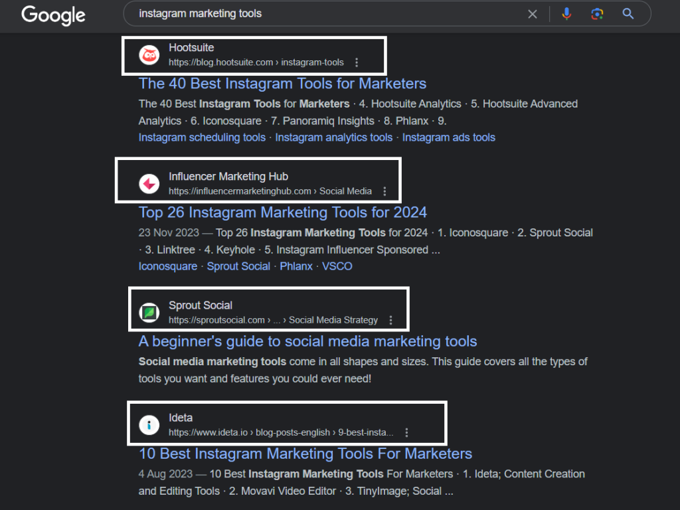Open more options for Hootsuite result
Image resolution: width=680 pixels, height=510 pixels.
coord(357,62)
